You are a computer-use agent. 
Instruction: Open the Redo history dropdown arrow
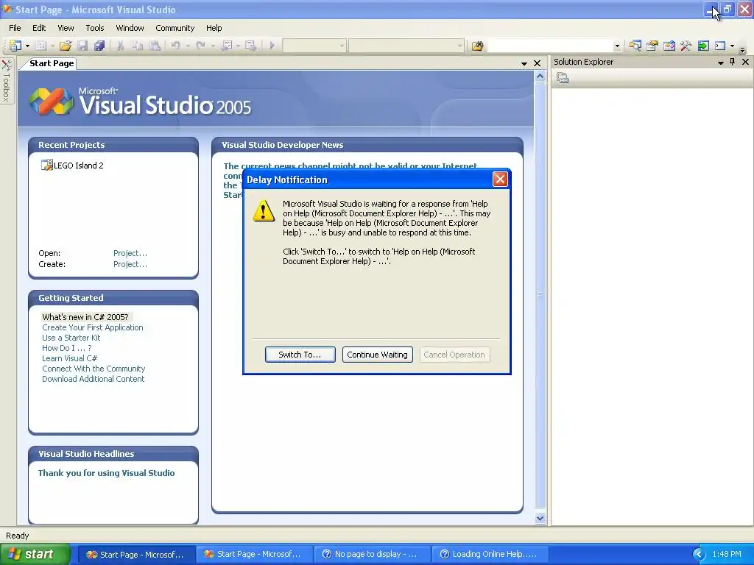(213, 46)
